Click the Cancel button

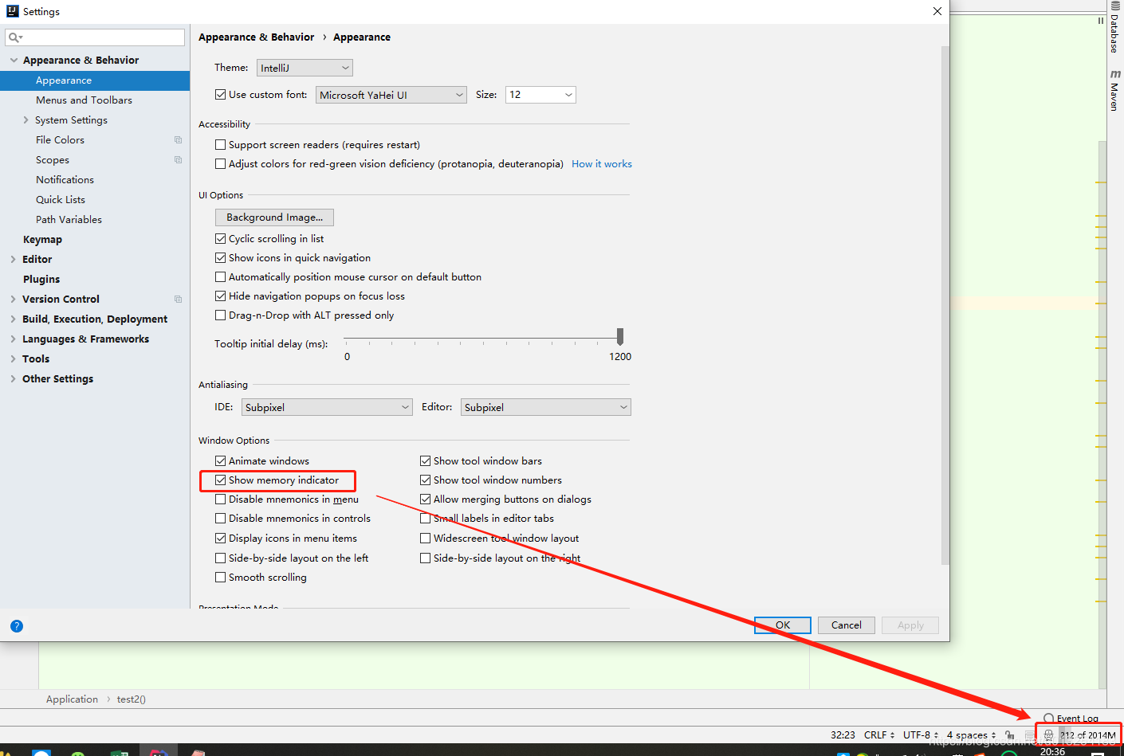tap(847, 625)
